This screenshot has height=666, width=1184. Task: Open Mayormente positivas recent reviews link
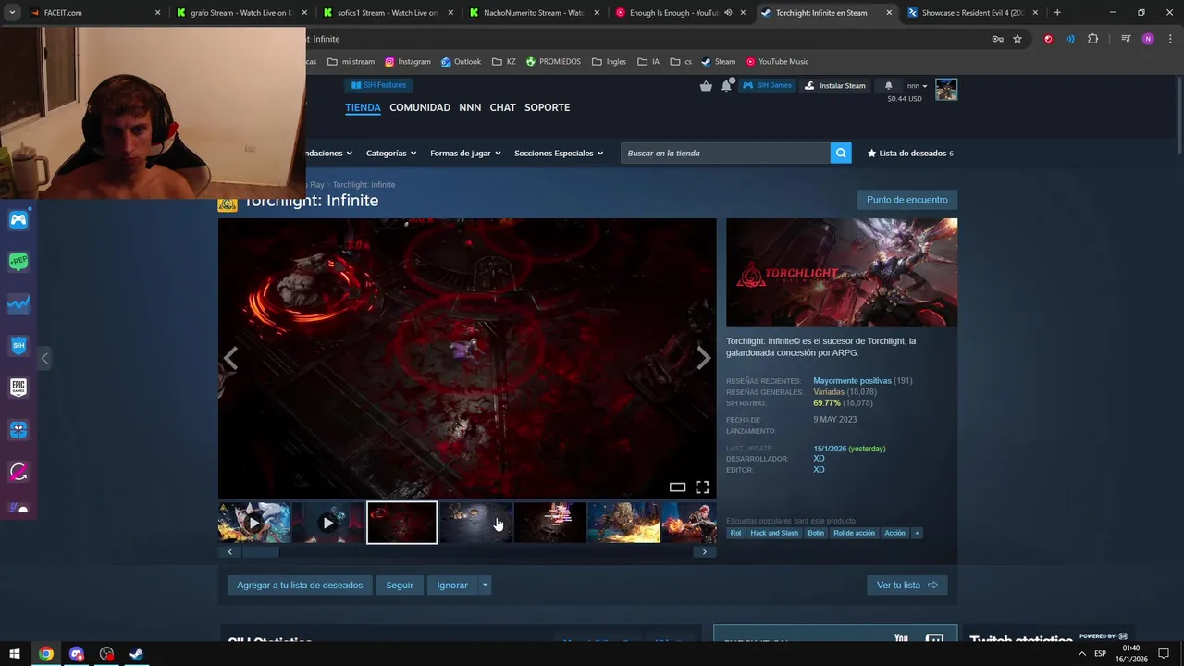852,381
